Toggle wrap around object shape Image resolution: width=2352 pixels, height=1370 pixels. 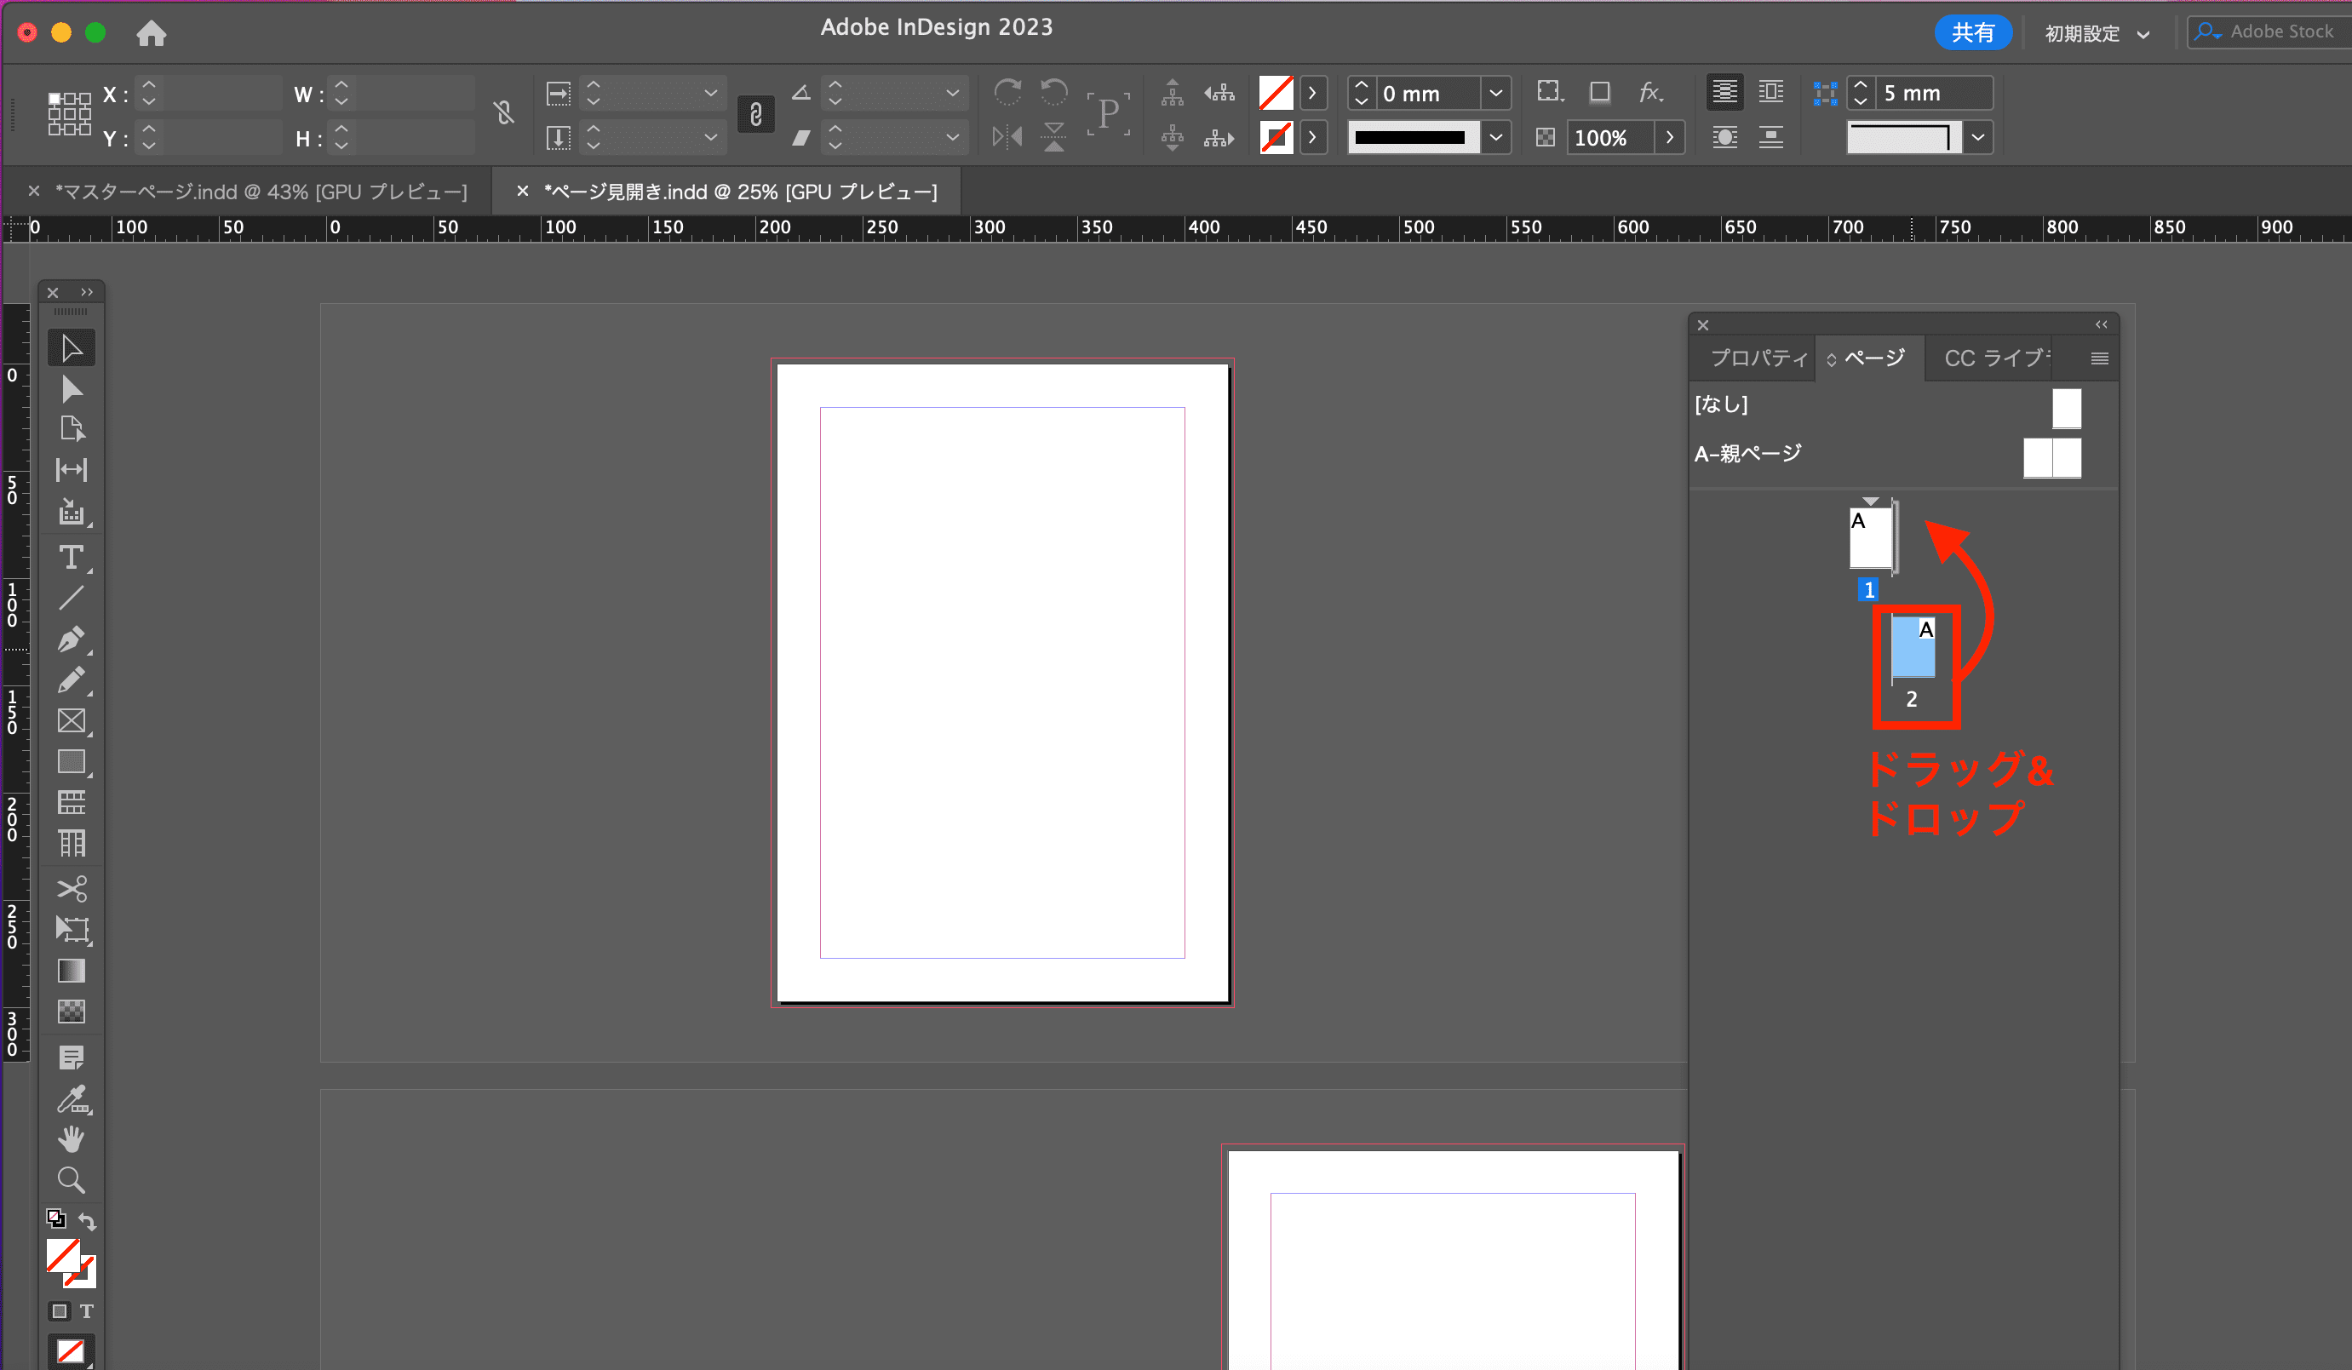click(1724, 137)
